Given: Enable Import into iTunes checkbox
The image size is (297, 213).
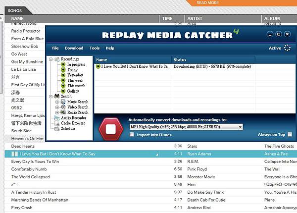Looking at the screenshot, I should point(132,135).
